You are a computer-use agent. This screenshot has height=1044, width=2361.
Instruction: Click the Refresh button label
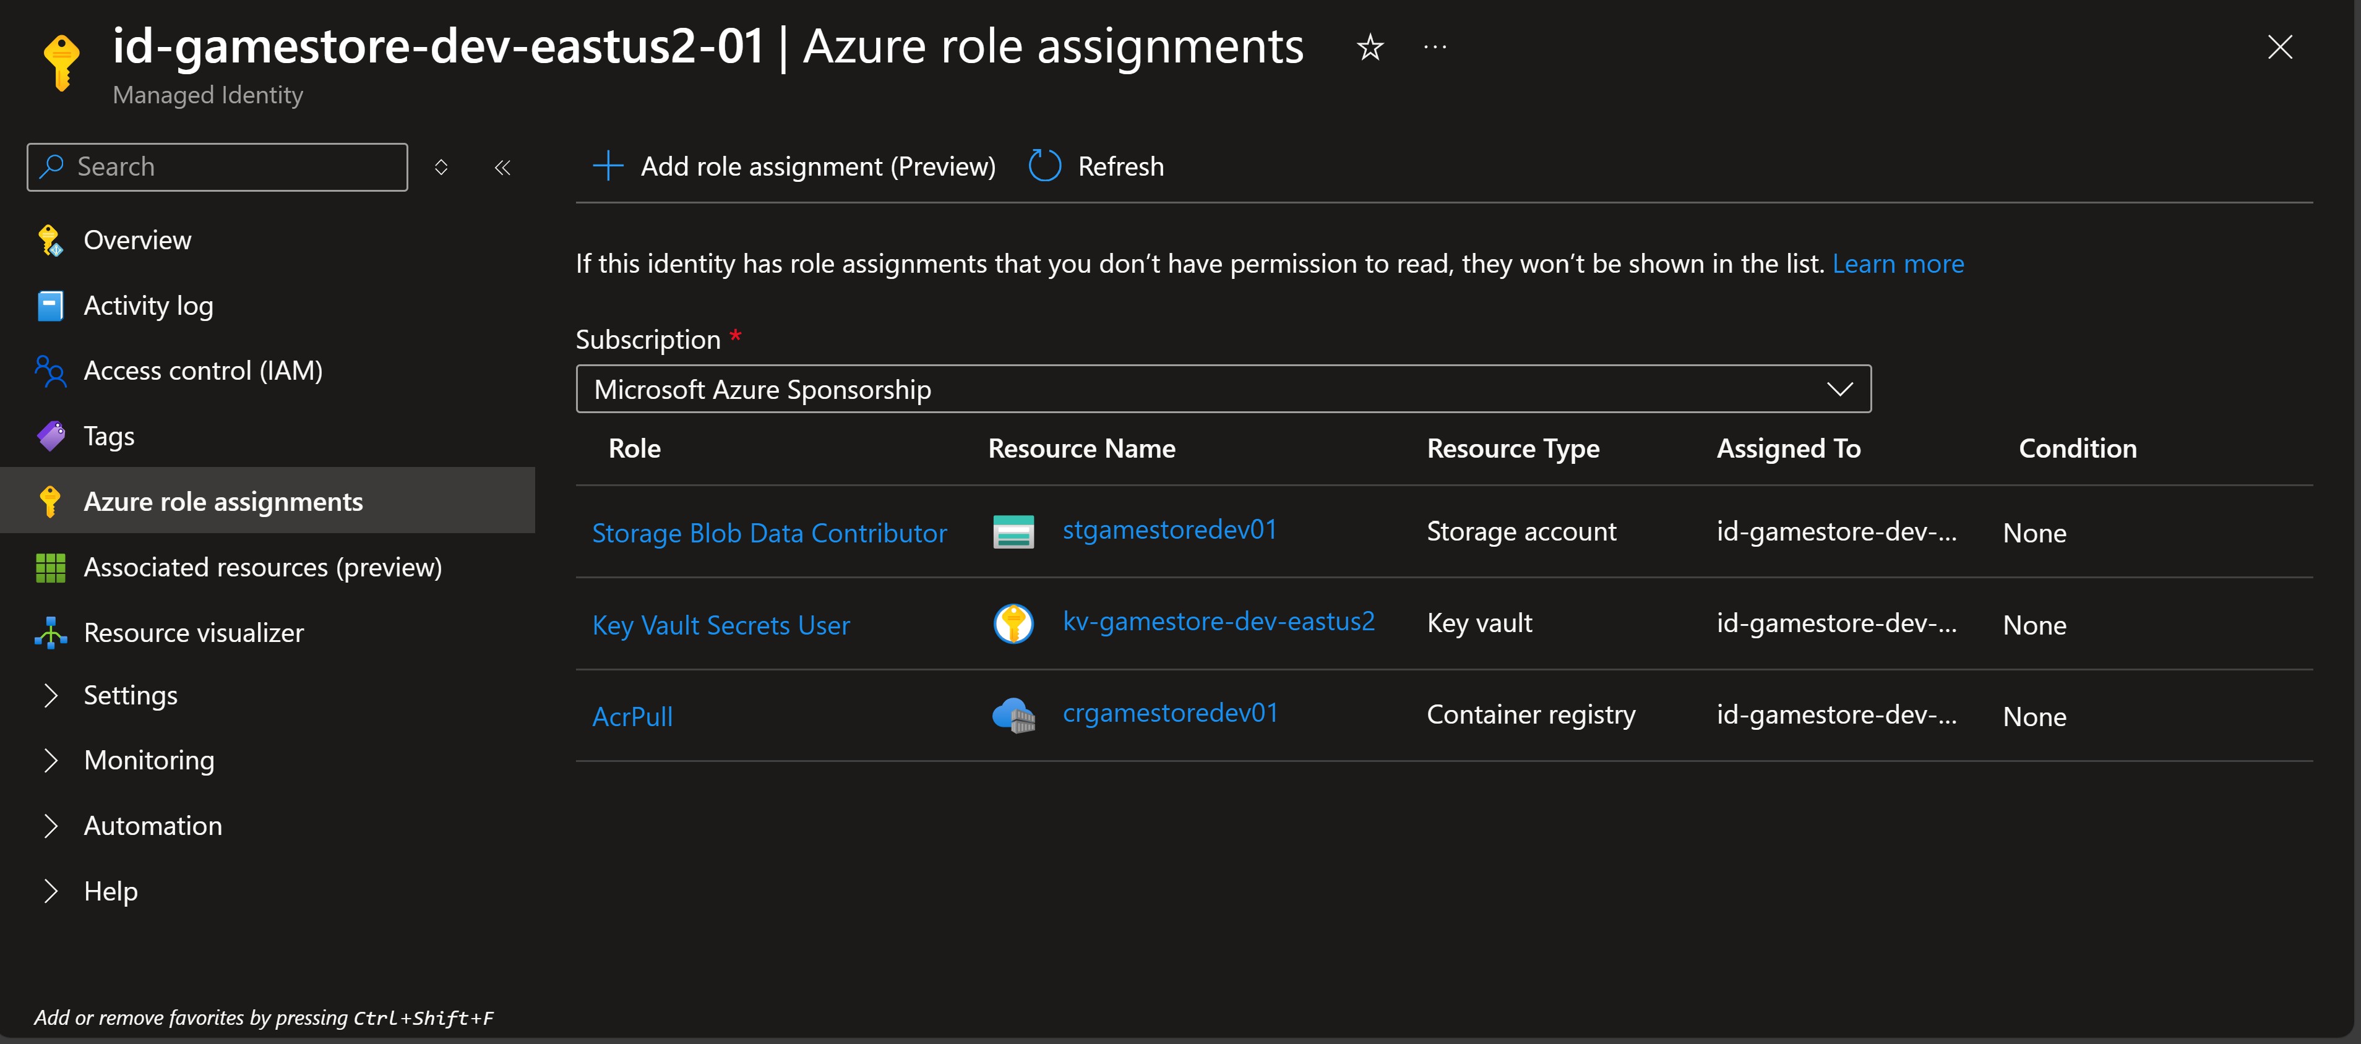tap(1120, 166)
